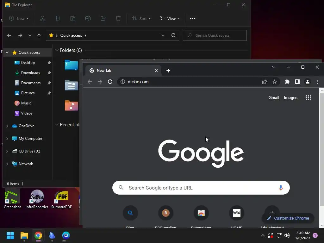Click the Chrome address bar showing dickie.com

tap(198, 82)
